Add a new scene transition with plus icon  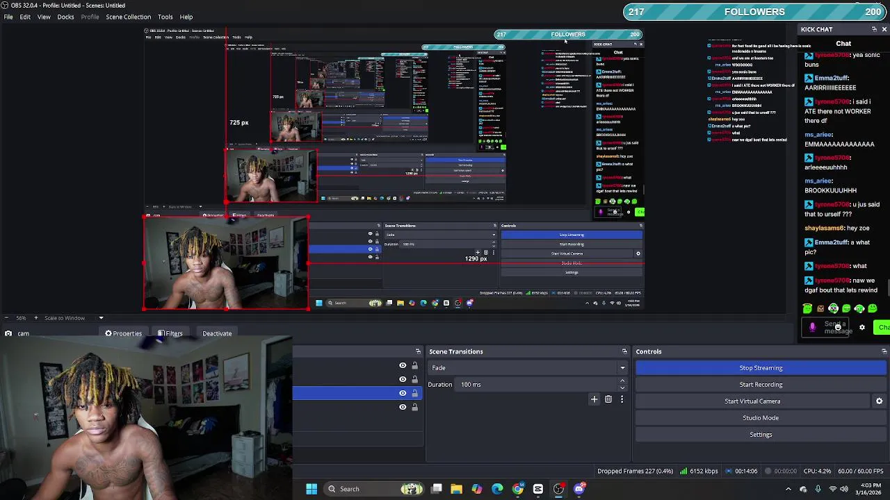click(594, 399)
